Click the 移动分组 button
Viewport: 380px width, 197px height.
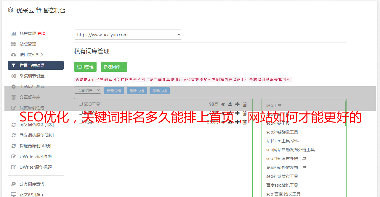click(x=160, y=91)
